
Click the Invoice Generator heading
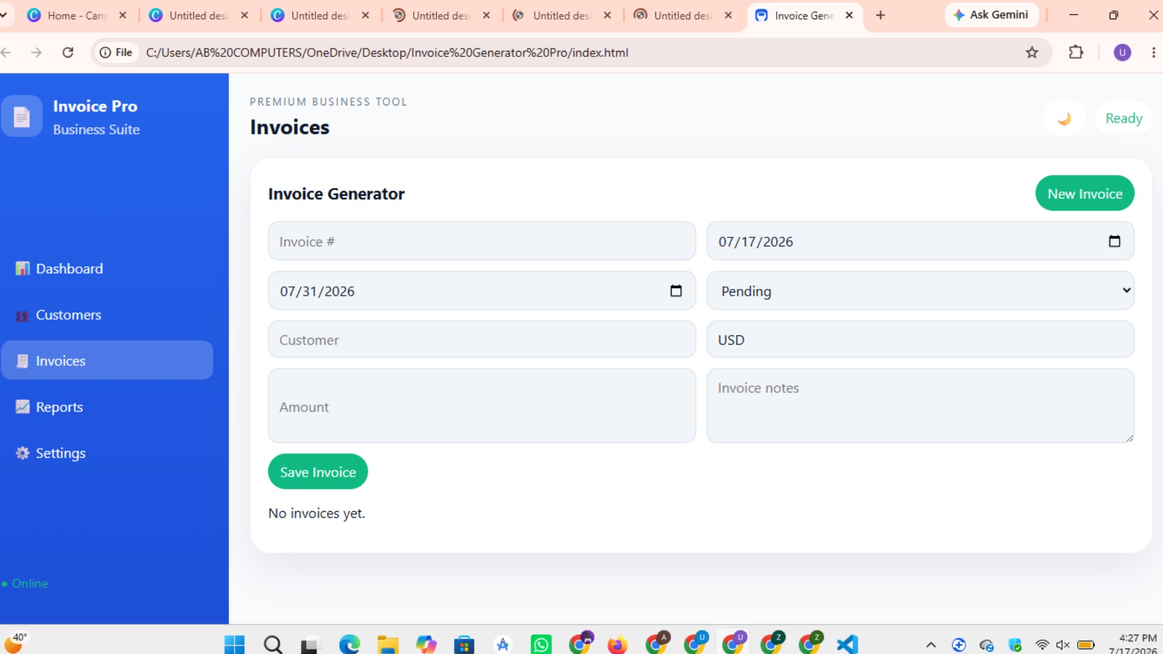click(x=336, y=194)
